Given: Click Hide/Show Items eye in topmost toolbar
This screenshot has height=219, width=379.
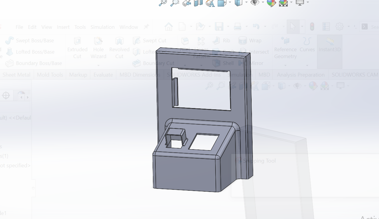Looking at the screenshot, I should click(x=255, y=2).
